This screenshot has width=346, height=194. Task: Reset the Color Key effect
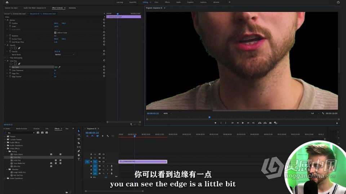point(104,60)
